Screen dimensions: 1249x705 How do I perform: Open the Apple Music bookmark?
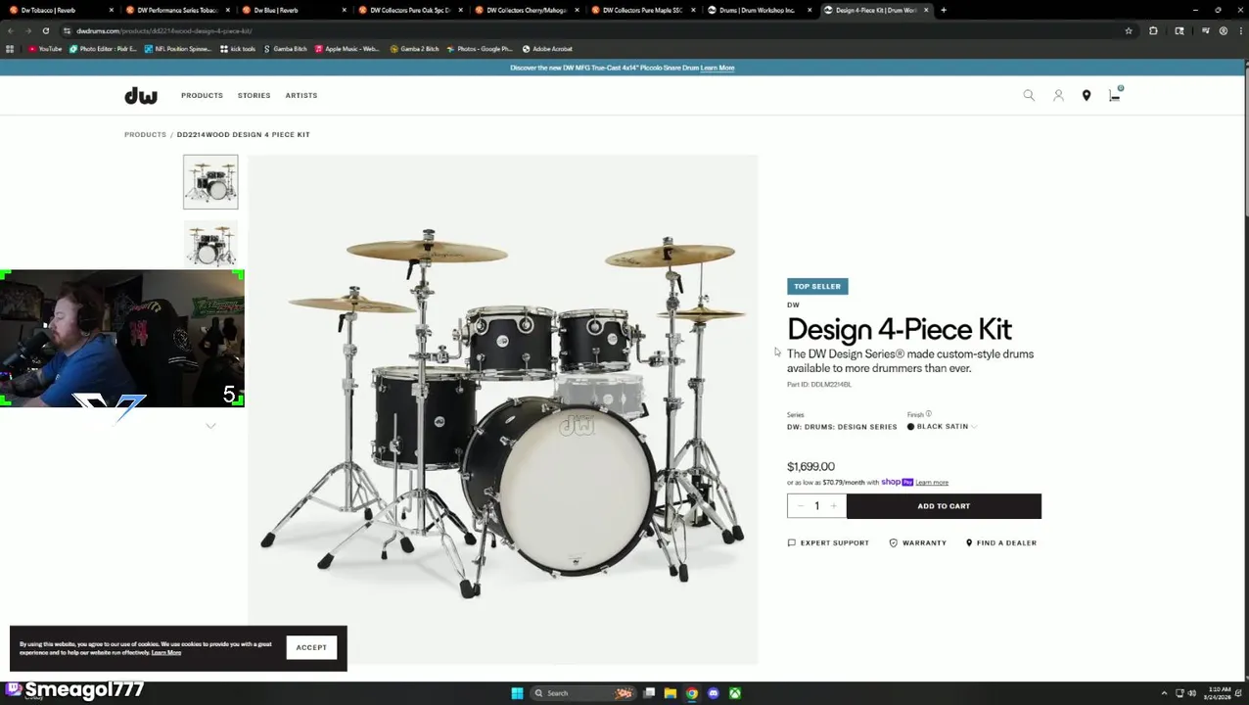click(347, 49)
